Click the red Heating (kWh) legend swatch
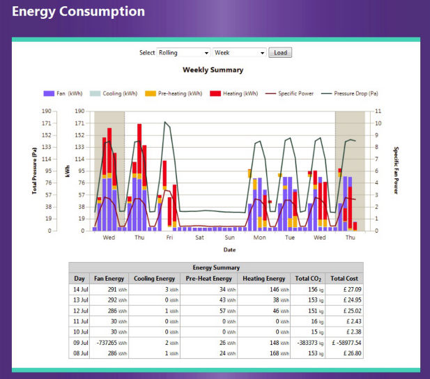Screen dimensions: 430x379 click(215, 93)
